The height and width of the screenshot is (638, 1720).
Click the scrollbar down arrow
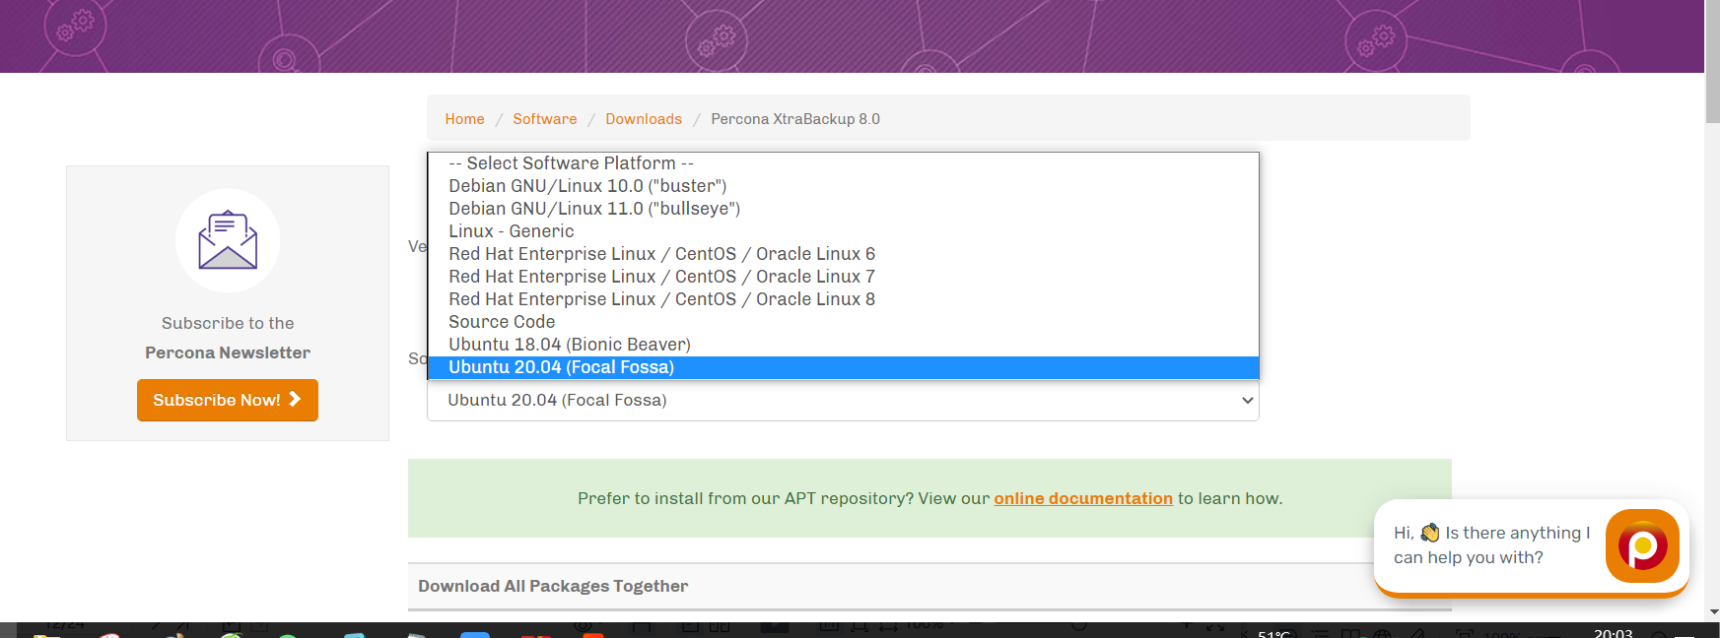[1712, 612]
